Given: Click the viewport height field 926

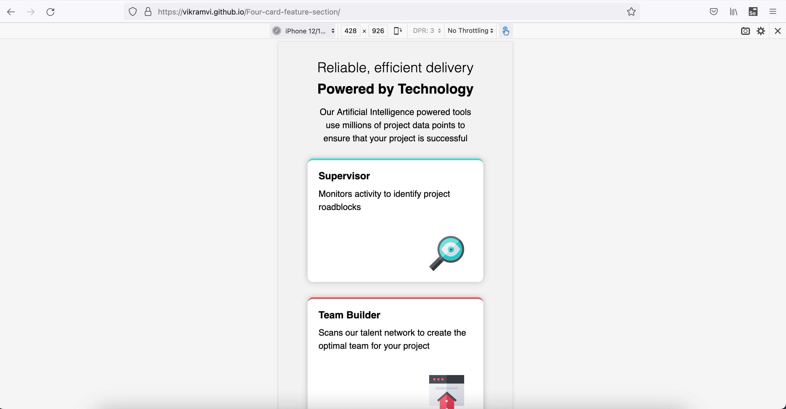Looking at the screenshot, I should coord(378,31).
